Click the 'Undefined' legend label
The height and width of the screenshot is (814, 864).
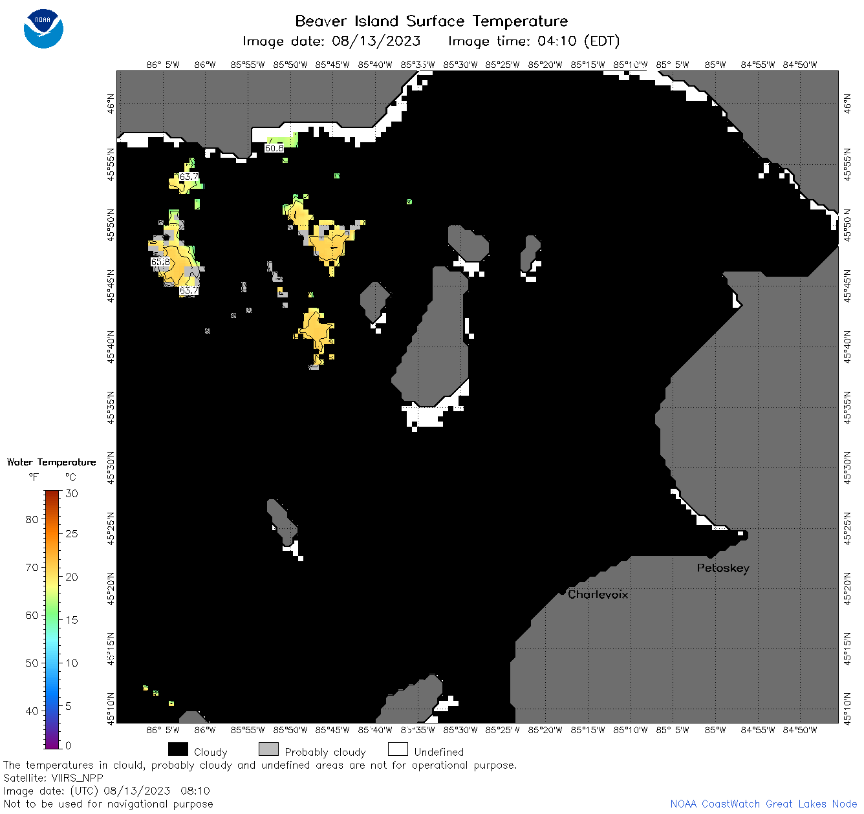pos(439,752)
